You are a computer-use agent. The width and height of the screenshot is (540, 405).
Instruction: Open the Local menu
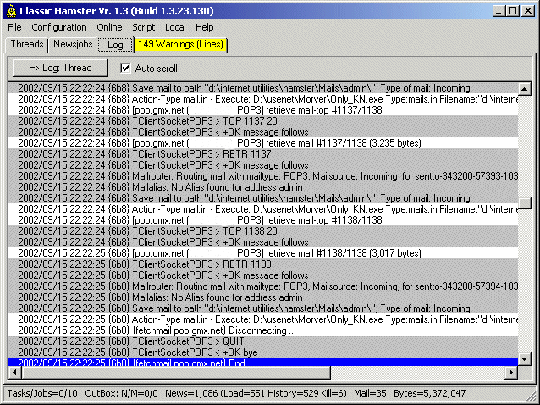[175, 27]
